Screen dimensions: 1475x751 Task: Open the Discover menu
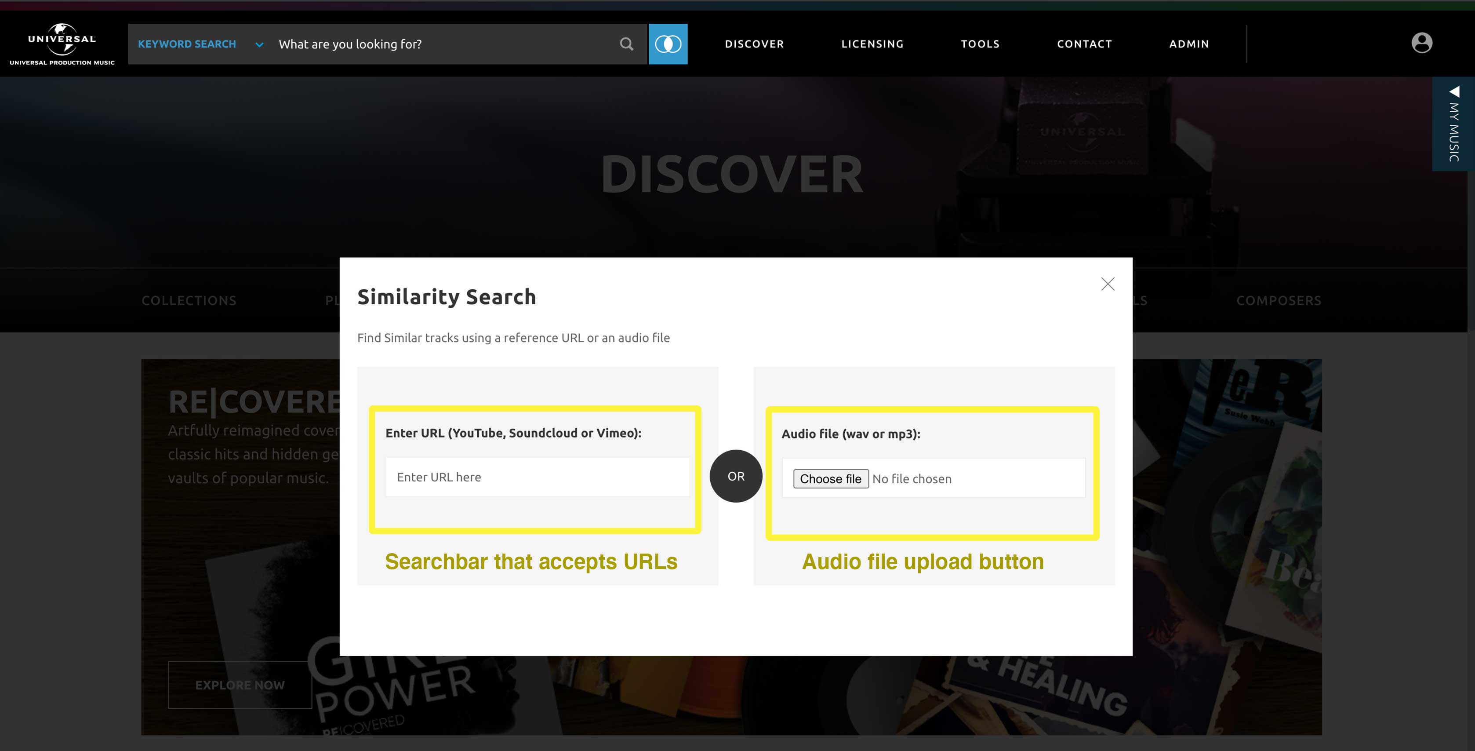pos(754,44)
